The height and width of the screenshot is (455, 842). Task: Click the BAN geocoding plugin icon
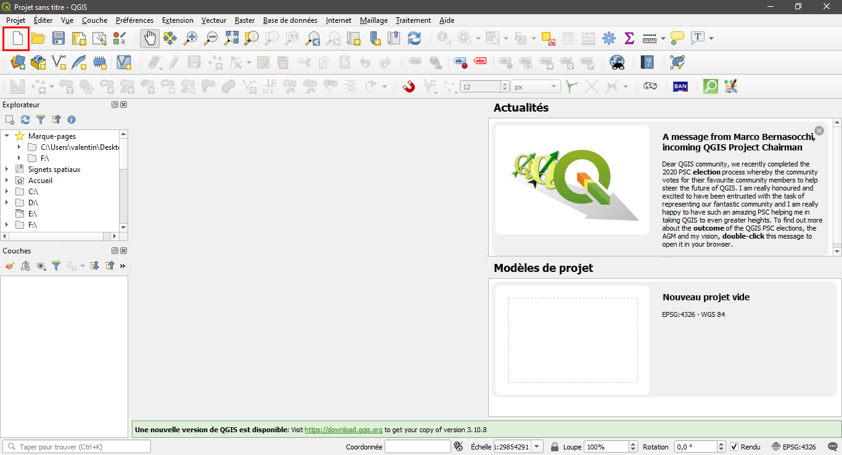[x=681, y=86]
